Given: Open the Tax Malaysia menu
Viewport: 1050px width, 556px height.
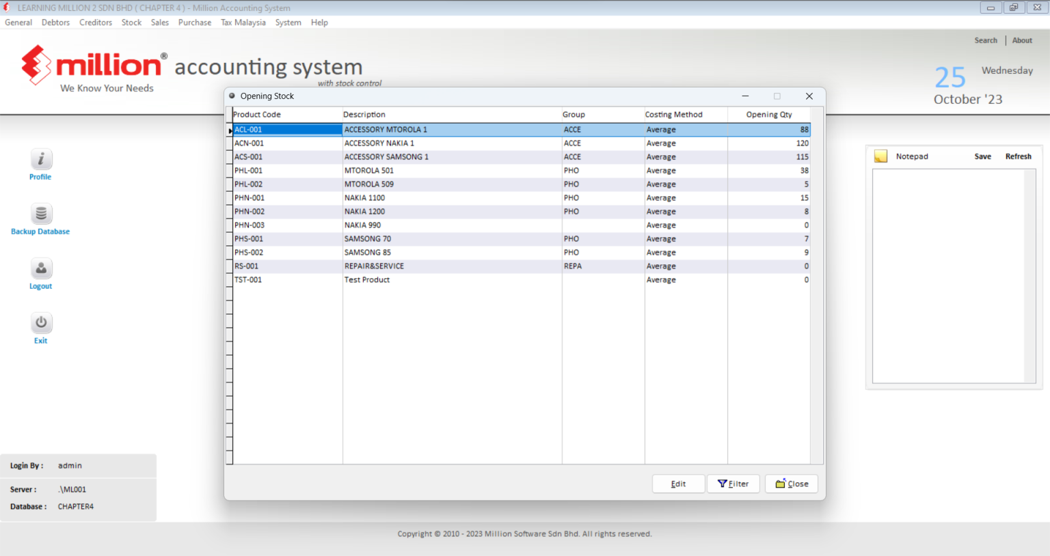Looking at the screenshot, I should click(243, 23).
